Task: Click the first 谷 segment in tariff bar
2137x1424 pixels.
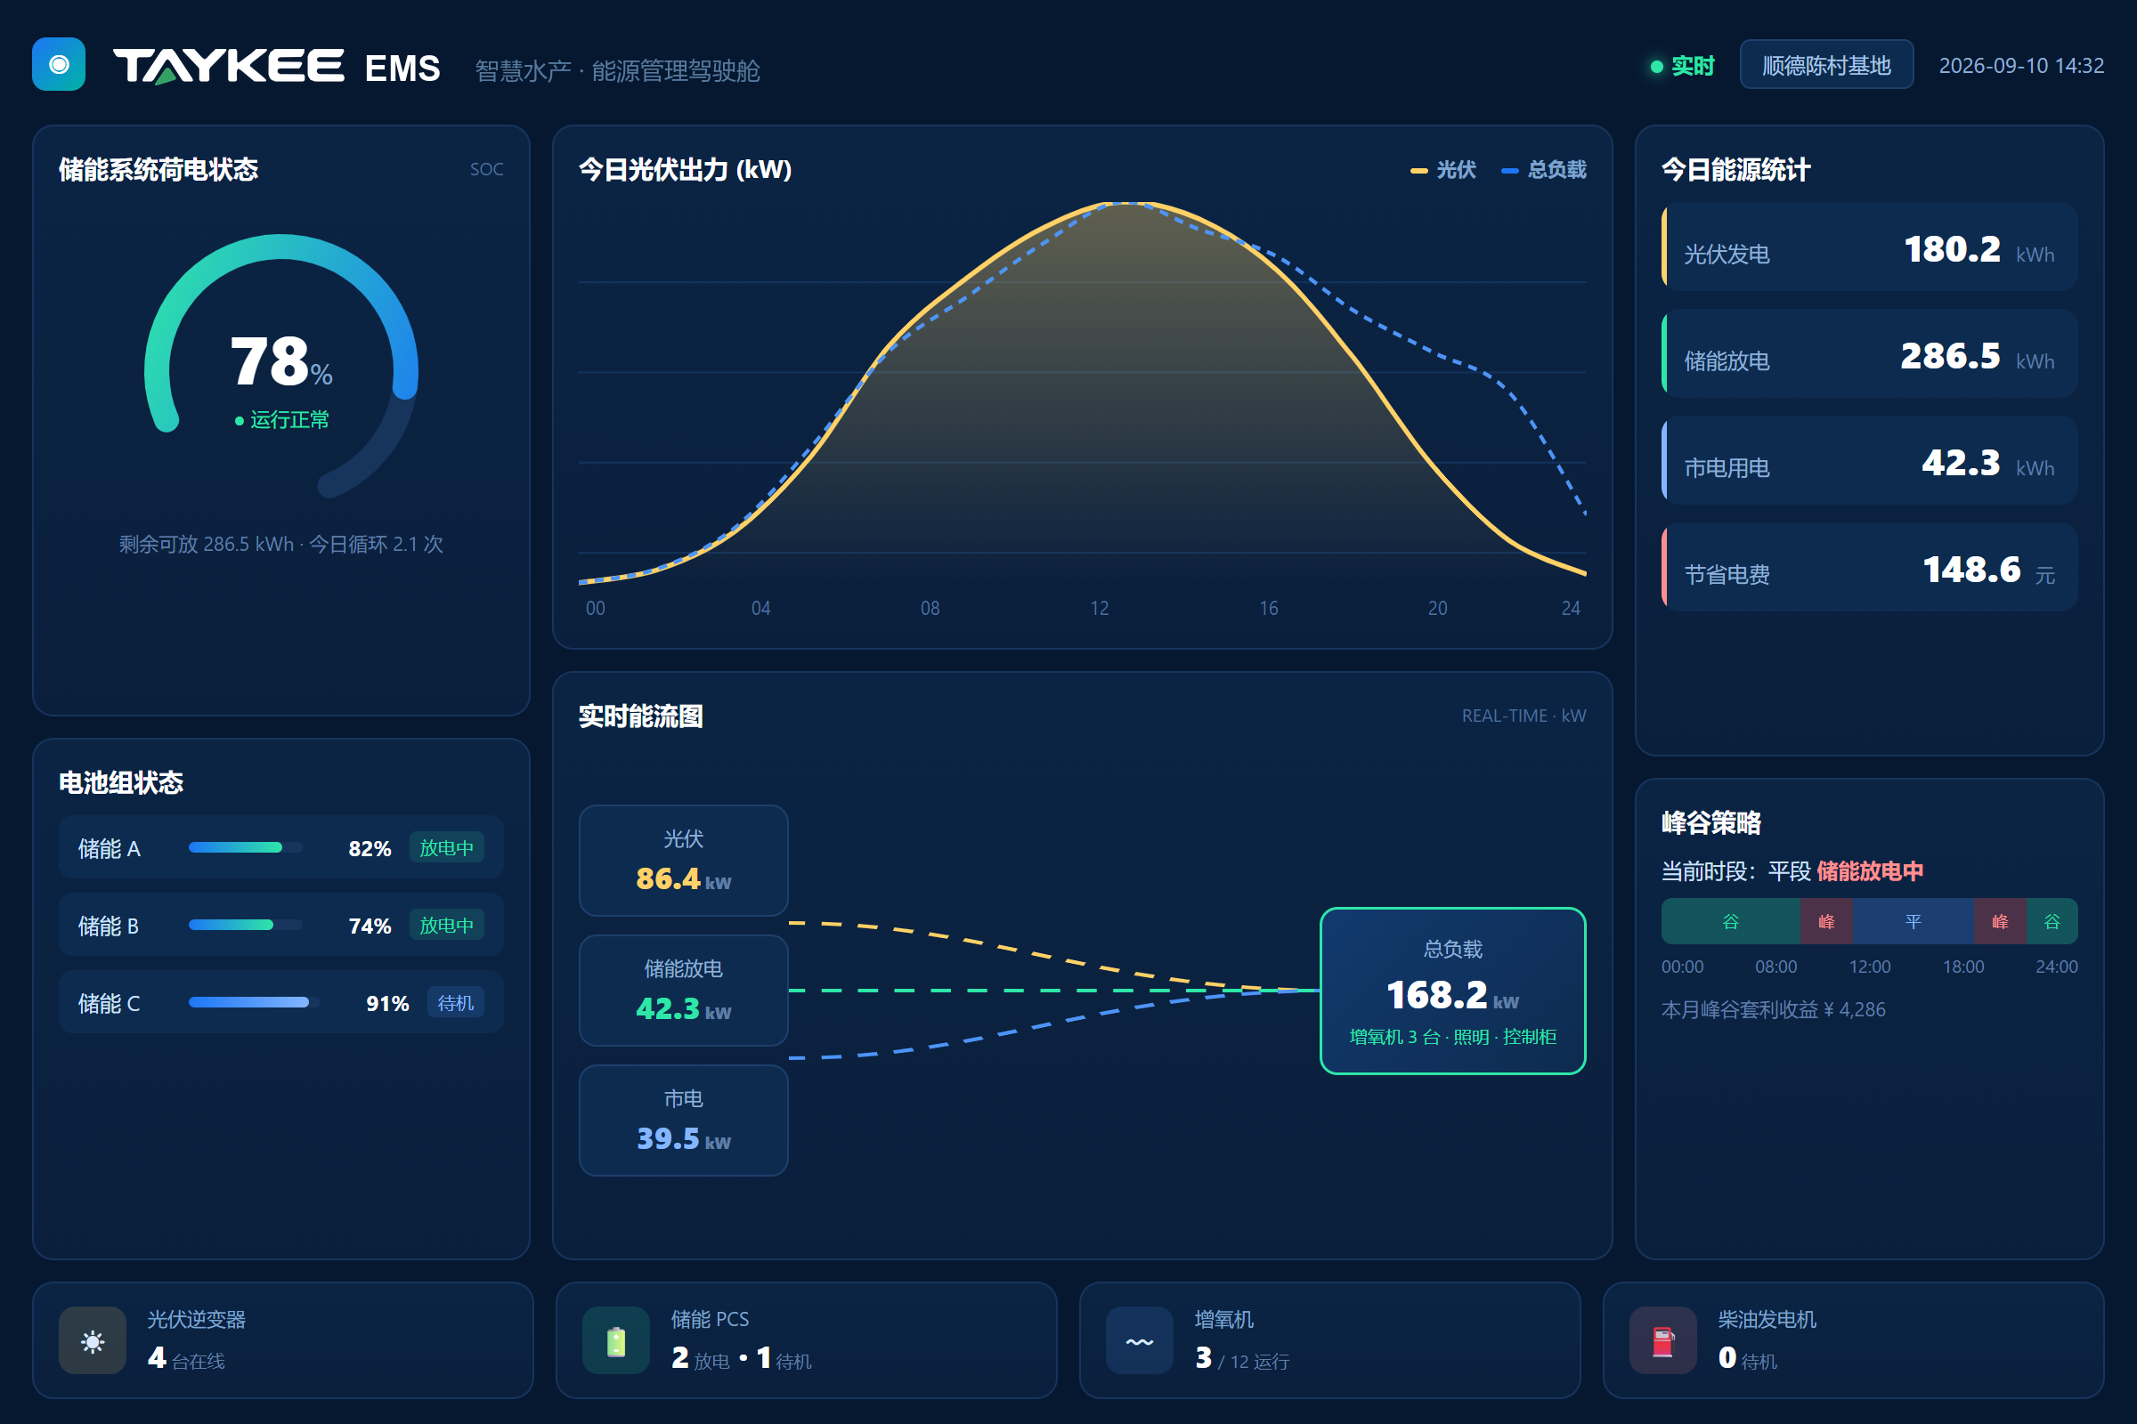Action: [x=1731, y=922]
